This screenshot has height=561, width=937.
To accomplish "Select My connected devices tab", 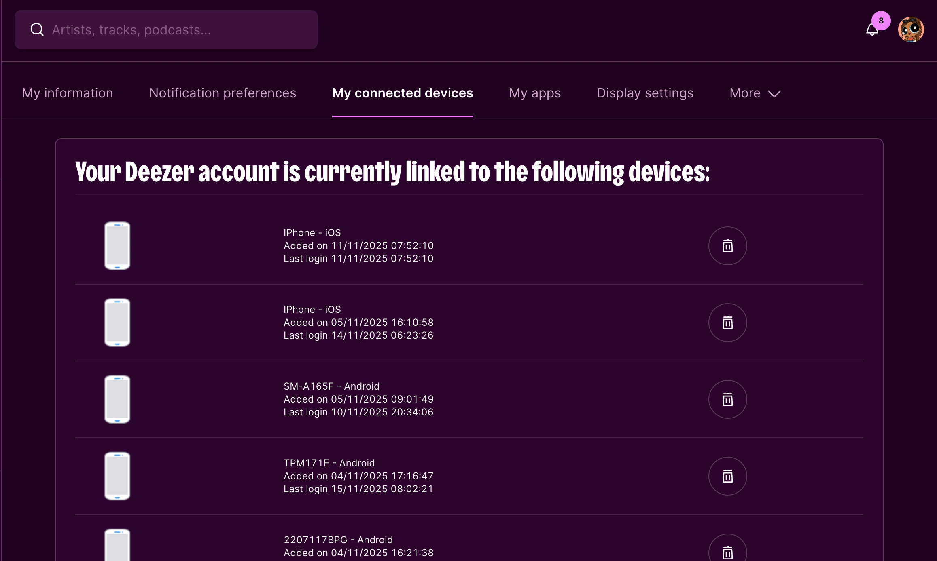I will pos(402,93).
